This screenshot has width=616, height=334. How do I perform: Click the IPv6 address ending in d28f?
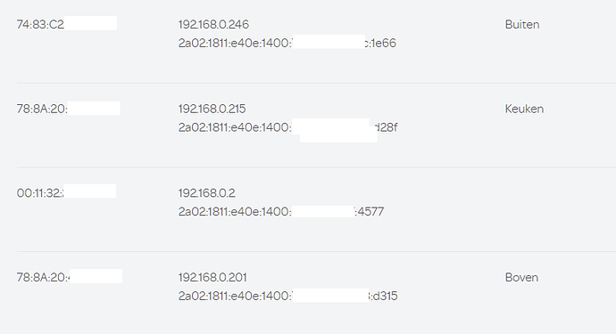pyautogui.click(x=287, y=127)
